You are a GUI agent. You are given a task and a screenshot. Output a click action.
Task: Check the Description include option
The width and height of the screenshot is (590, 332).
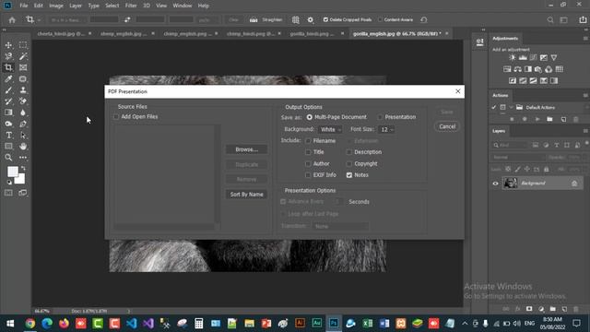(x=349, y=152)
